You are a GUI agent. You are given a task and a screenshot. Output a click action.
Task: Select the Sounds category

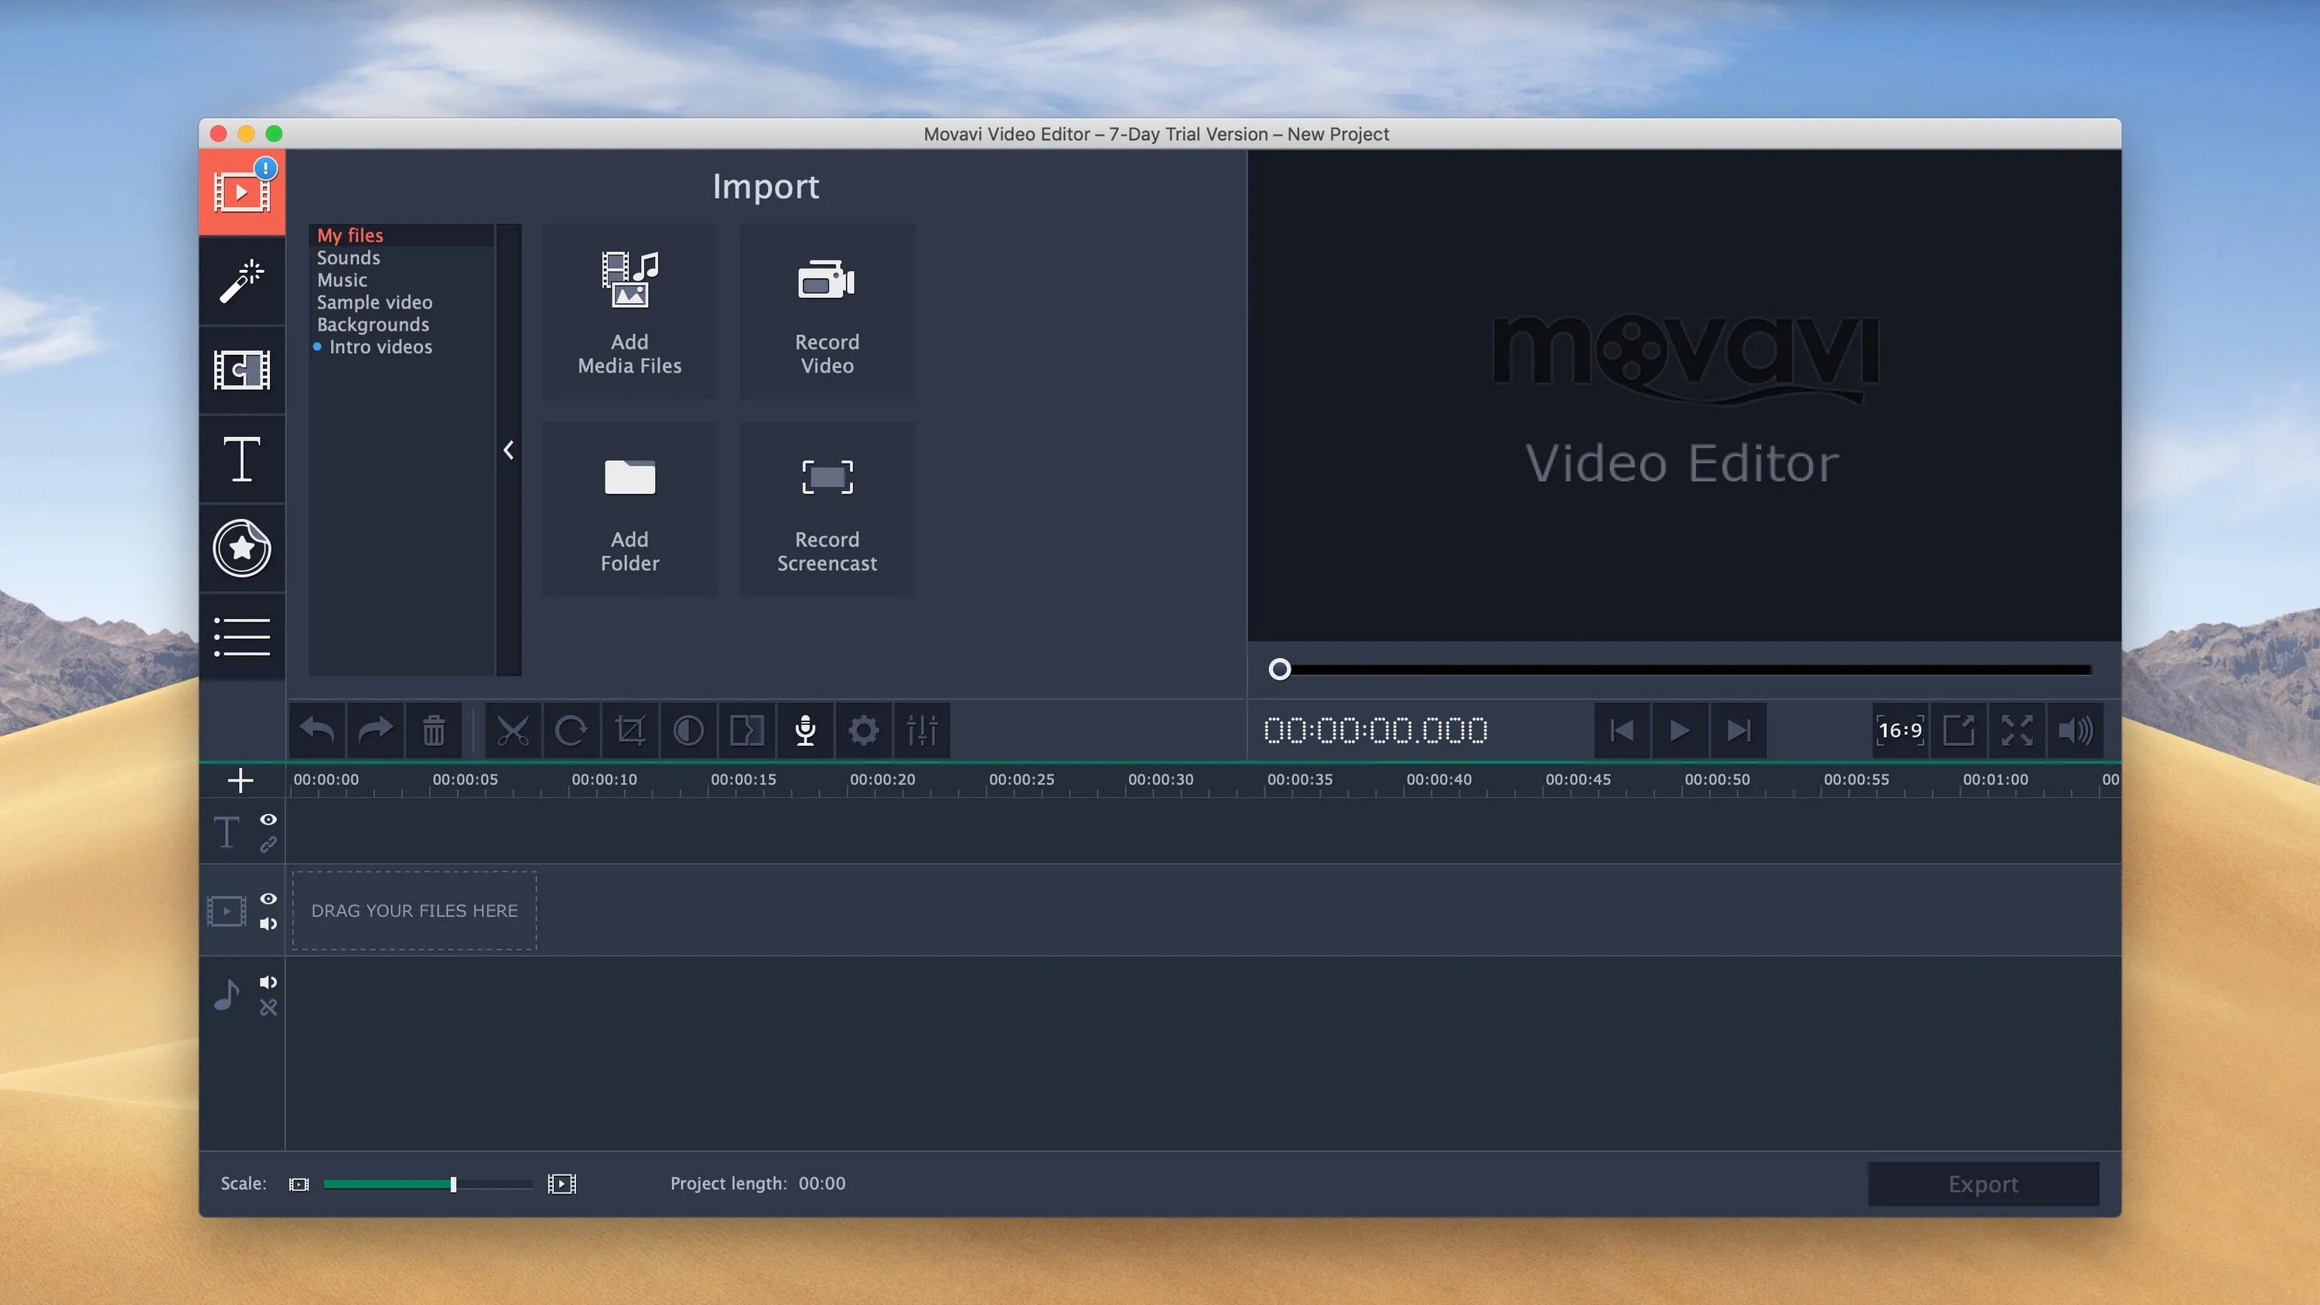coord(347,258)
